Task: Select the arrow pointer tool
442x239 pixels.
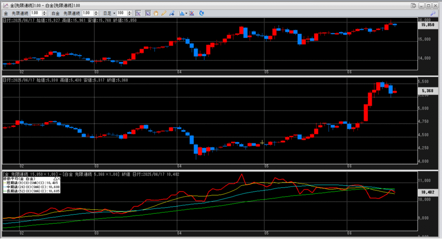Action: [x=148, y=13]
